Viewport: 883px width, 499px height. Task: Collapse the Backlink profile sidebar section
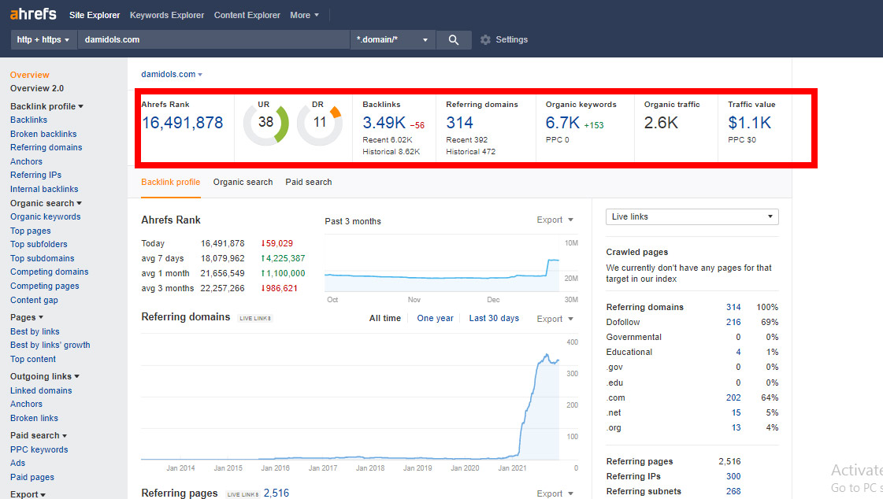46,106
